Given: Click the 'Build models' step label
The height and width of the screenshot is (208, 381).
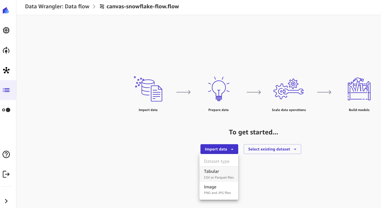Looking at the screenshot, I should coord(359,110).
